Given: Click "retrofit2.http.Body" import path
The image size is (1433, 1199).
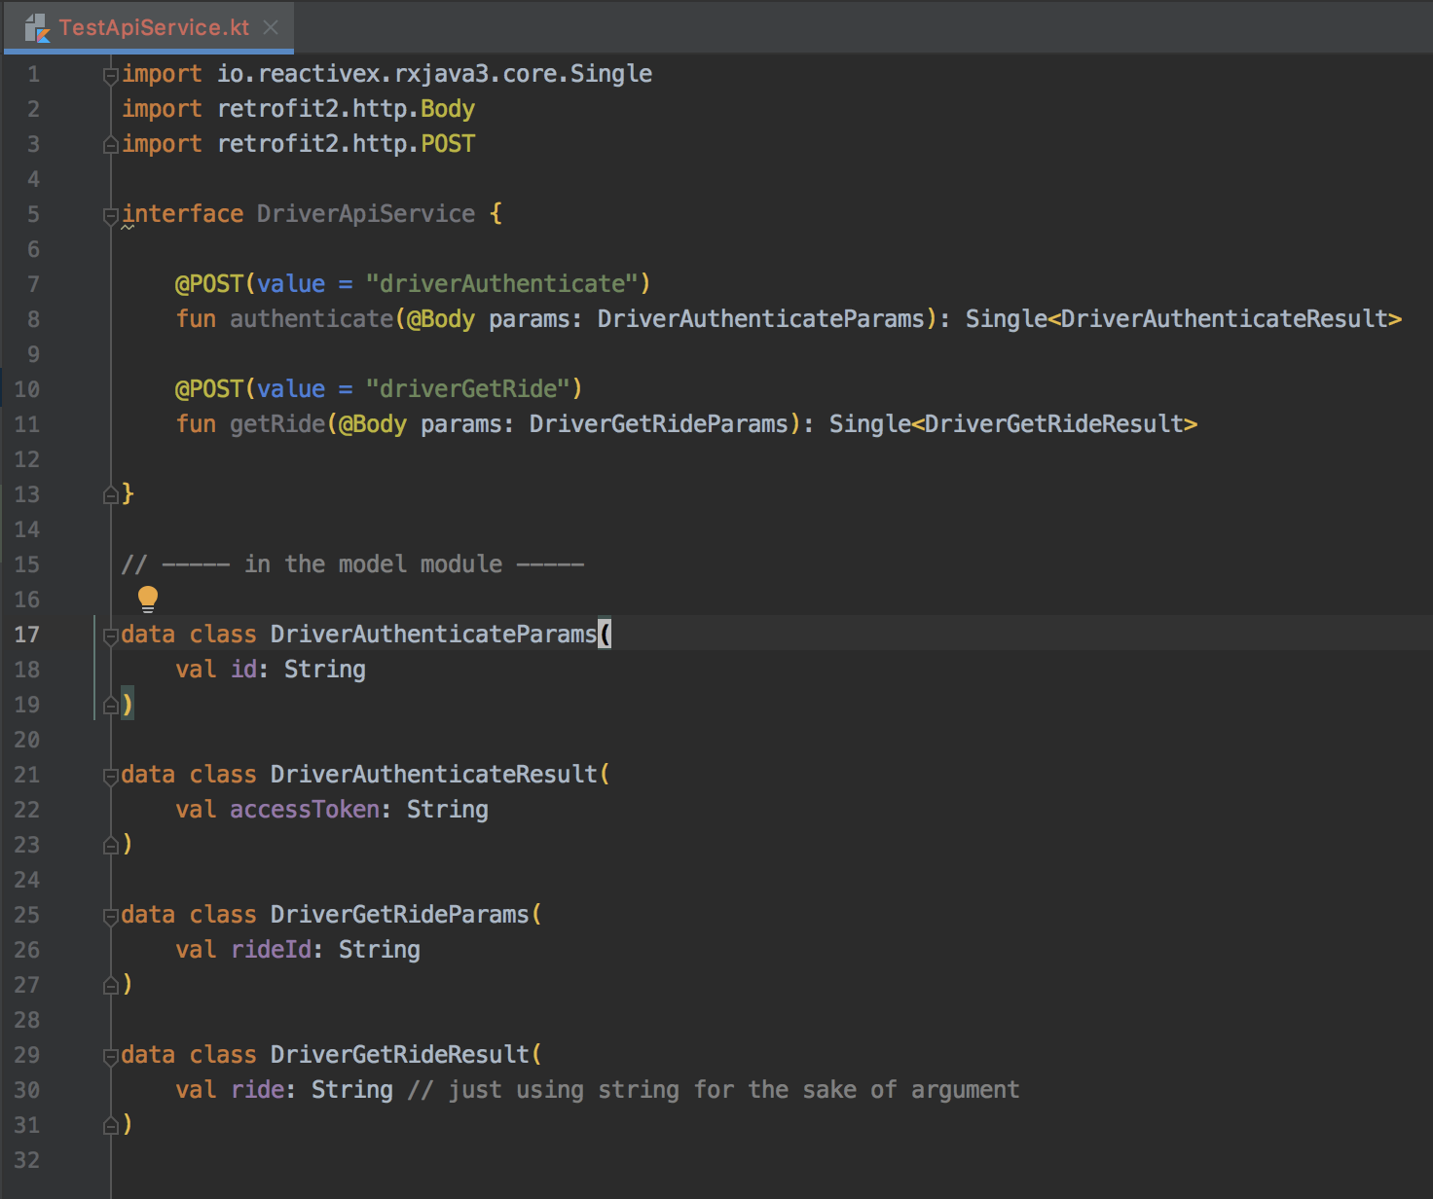Looking at the screenshot, I should click(346, 109).
